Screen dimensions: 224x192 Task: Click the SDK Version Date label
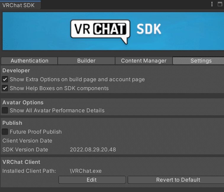point(25,150)
